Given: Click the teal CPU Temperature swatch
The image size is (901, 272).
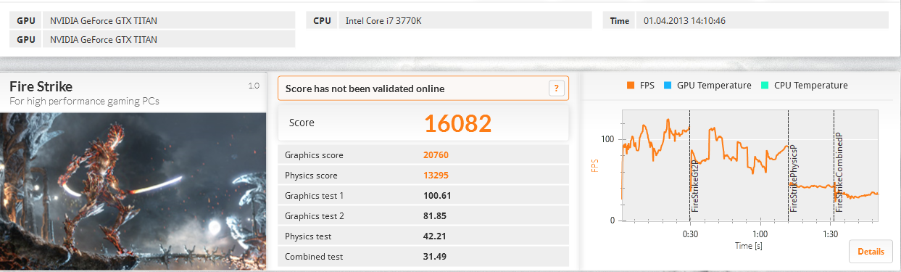Looking at the screenshot, I should click(x=765, y=86).
